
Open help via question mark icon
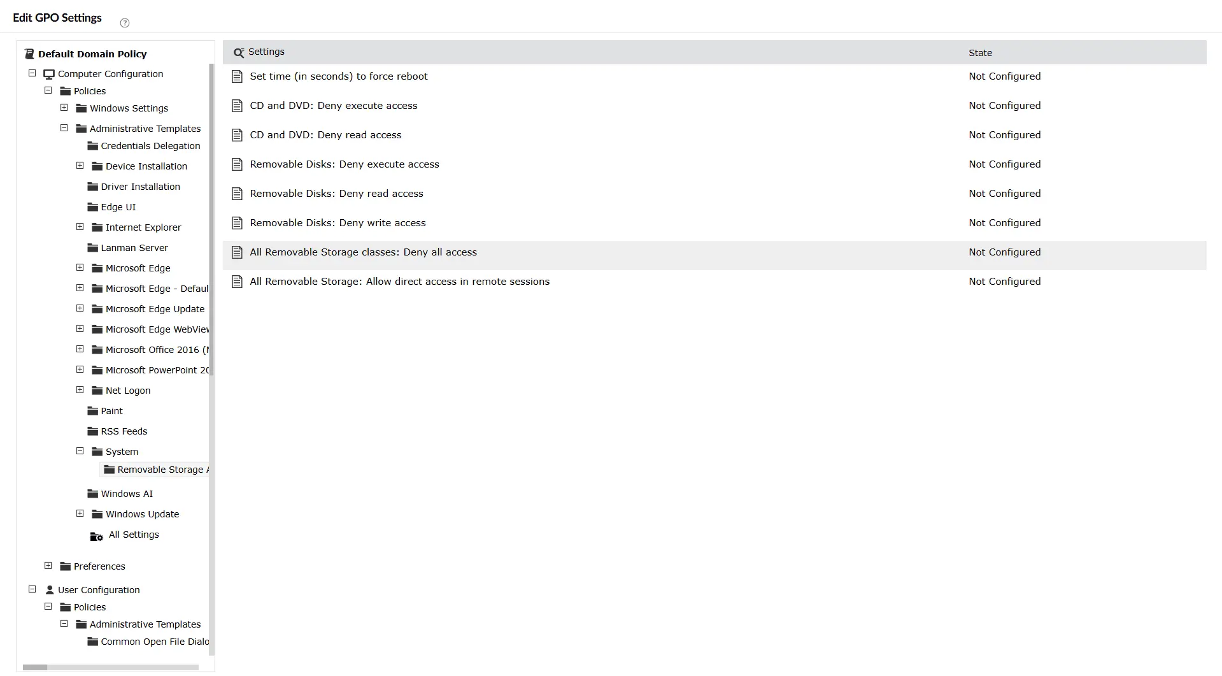pyautogui.click(x=125, y=23)
